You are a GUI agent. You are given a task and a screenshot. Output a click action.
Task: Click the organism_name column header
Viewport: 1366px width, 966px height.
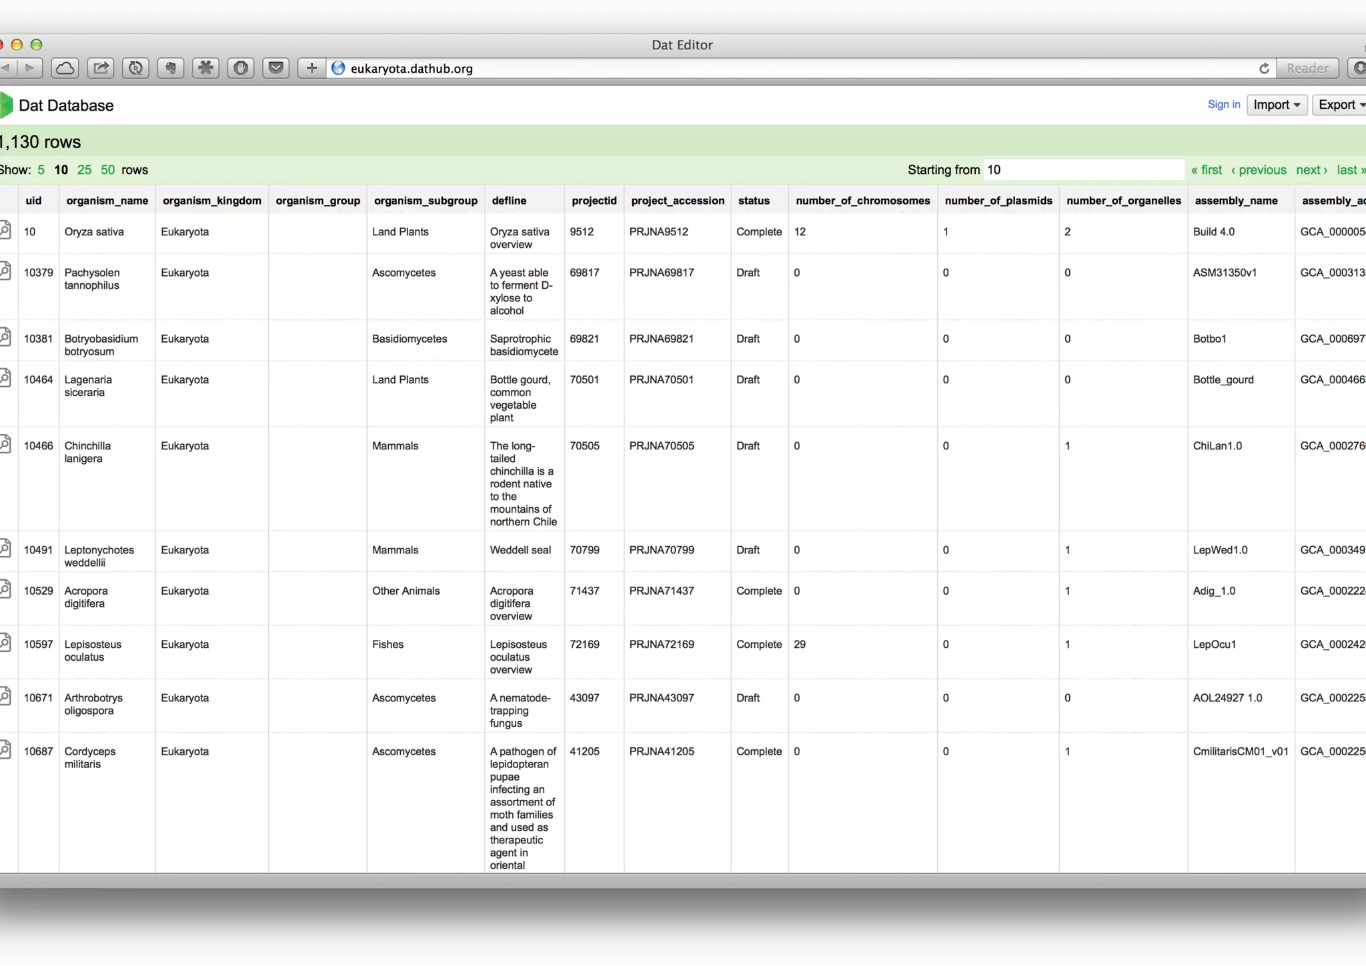107,201
